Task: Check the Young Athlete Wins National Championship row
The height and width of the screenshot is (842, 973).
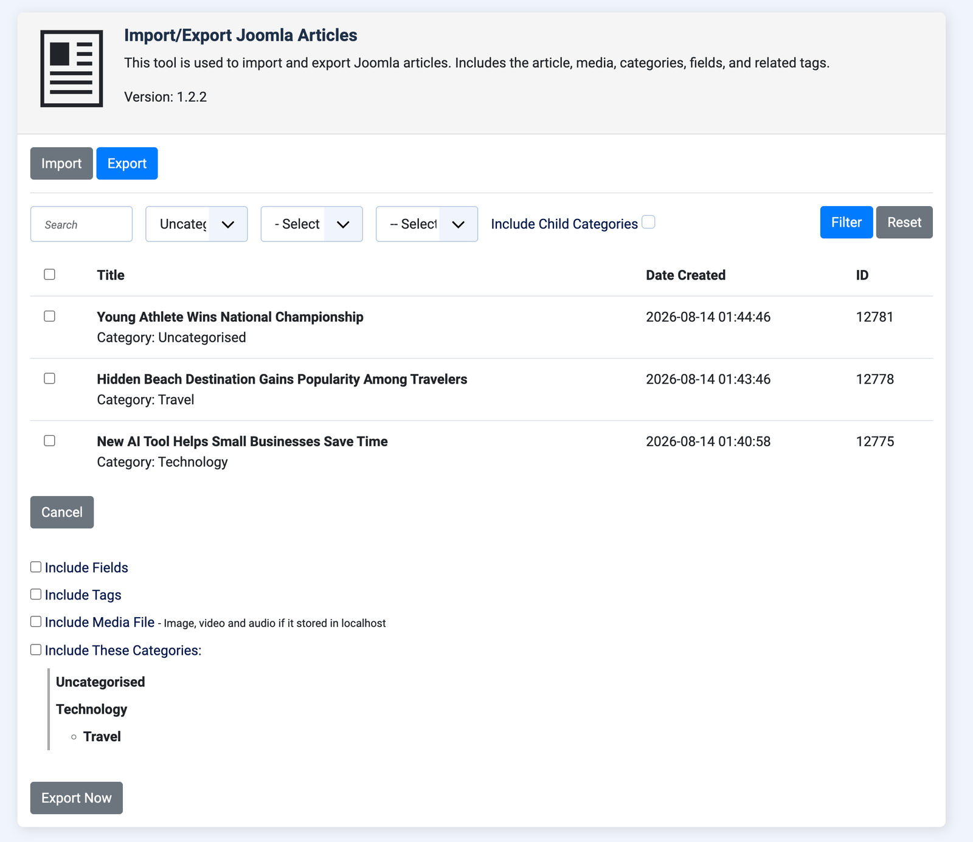Action: pos(50,316)
